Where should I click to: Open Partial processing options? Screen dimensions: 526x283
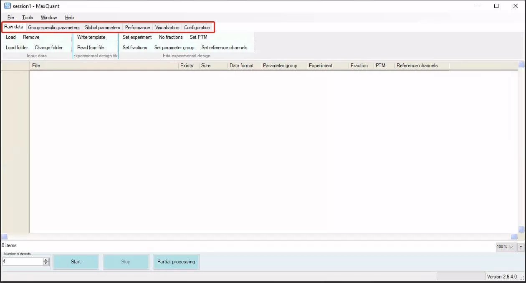tap(176, 262)
